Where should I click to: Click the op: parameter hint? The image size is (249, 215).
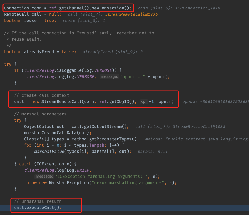pyautogui.click(x=144, y=102)
